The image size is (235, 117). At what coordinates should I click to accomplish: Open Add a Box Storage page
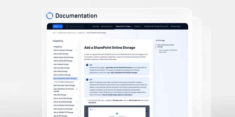tap(60, 95)
